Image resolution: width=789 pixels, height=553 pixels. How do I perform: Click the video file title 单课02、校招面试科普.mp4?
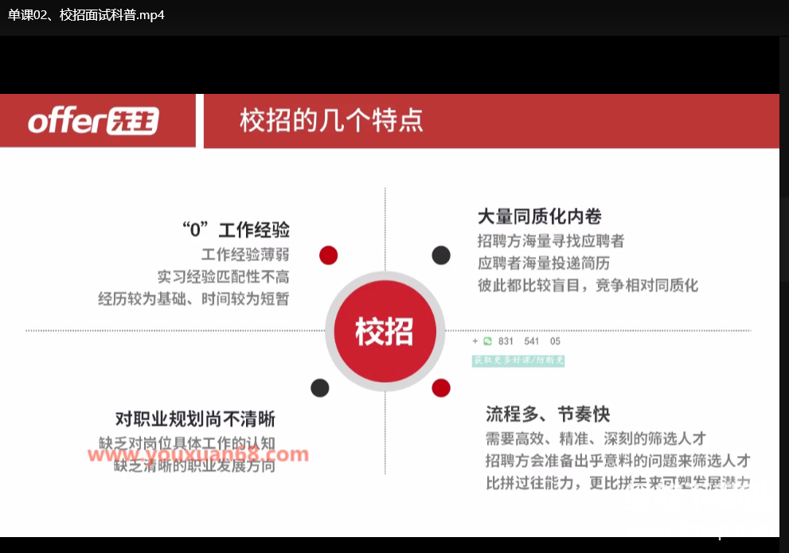point(87,15)
